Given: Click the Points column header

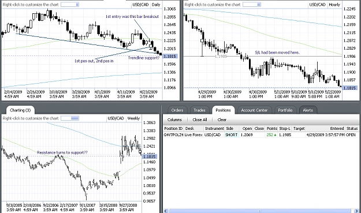Looking at the screenshot, I should (x=272, y=129).
